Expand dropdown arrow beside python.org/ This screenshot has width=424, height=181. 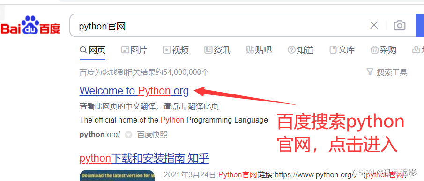[x=128, y=135]
